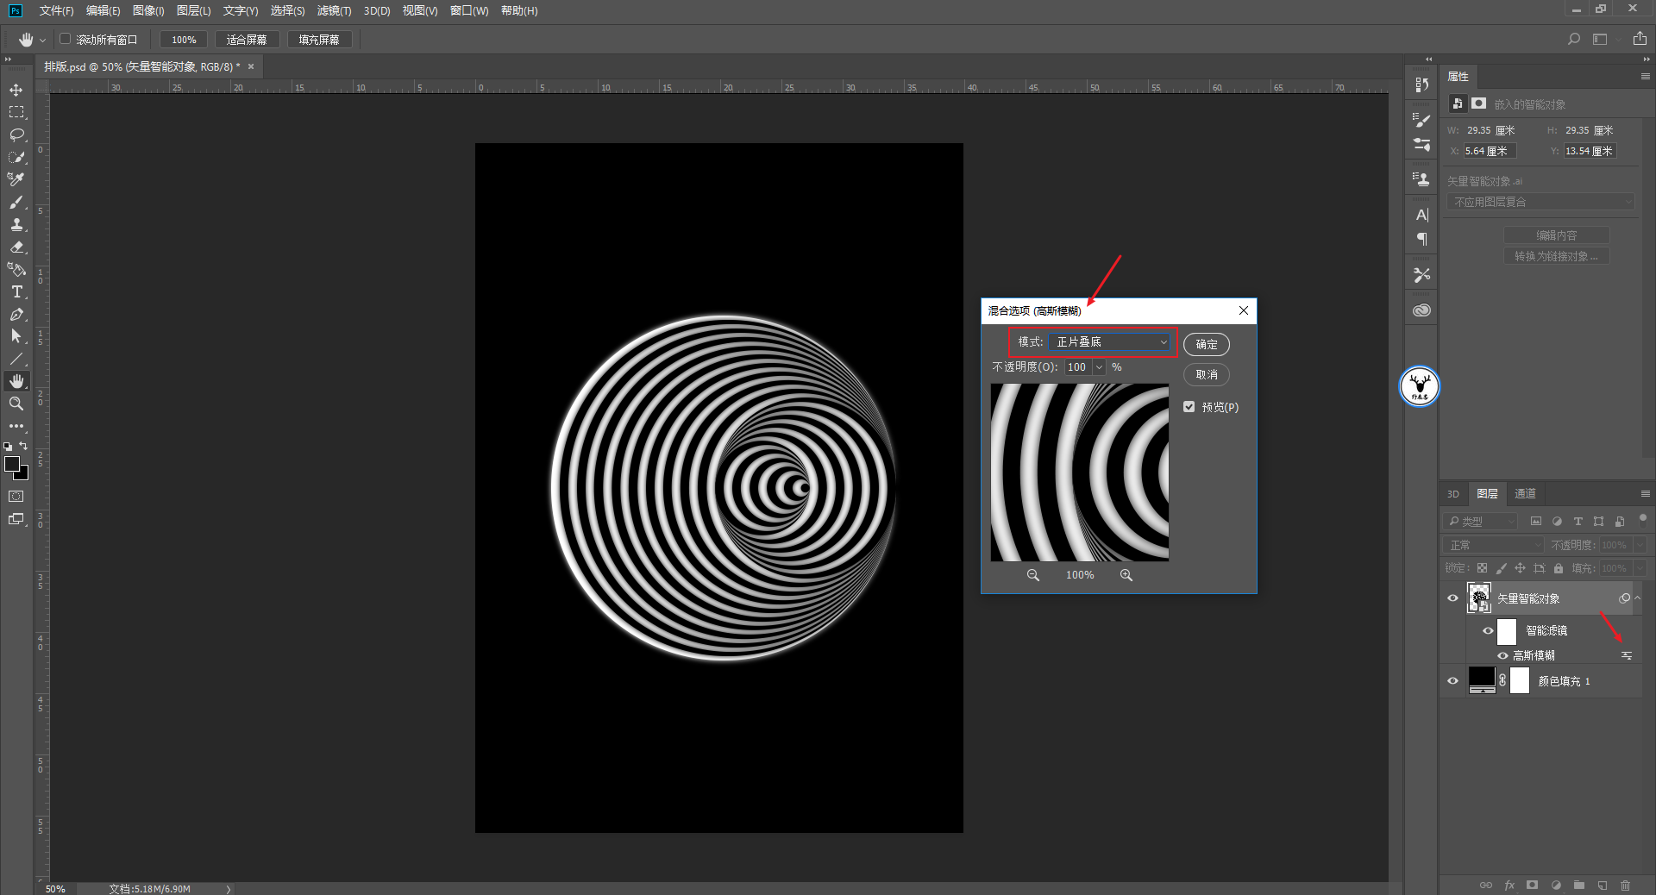Select the Zoom tool in toolbar
1656x895 pixels.
[16, 404]
